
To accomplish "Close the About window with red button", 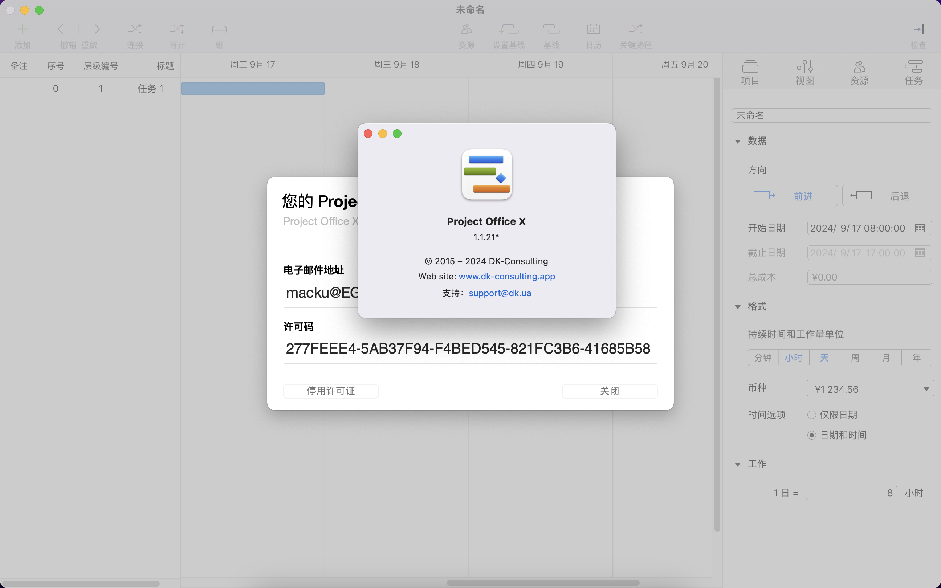I will 368,134.
